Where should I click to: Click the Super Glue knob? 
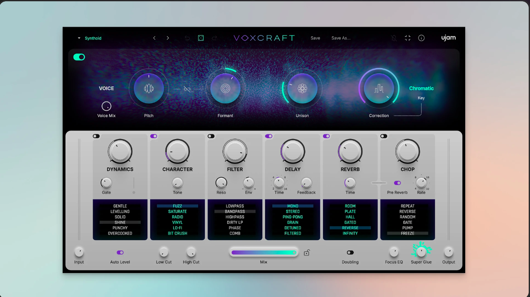pyautogui.click(x=422, y=252)
